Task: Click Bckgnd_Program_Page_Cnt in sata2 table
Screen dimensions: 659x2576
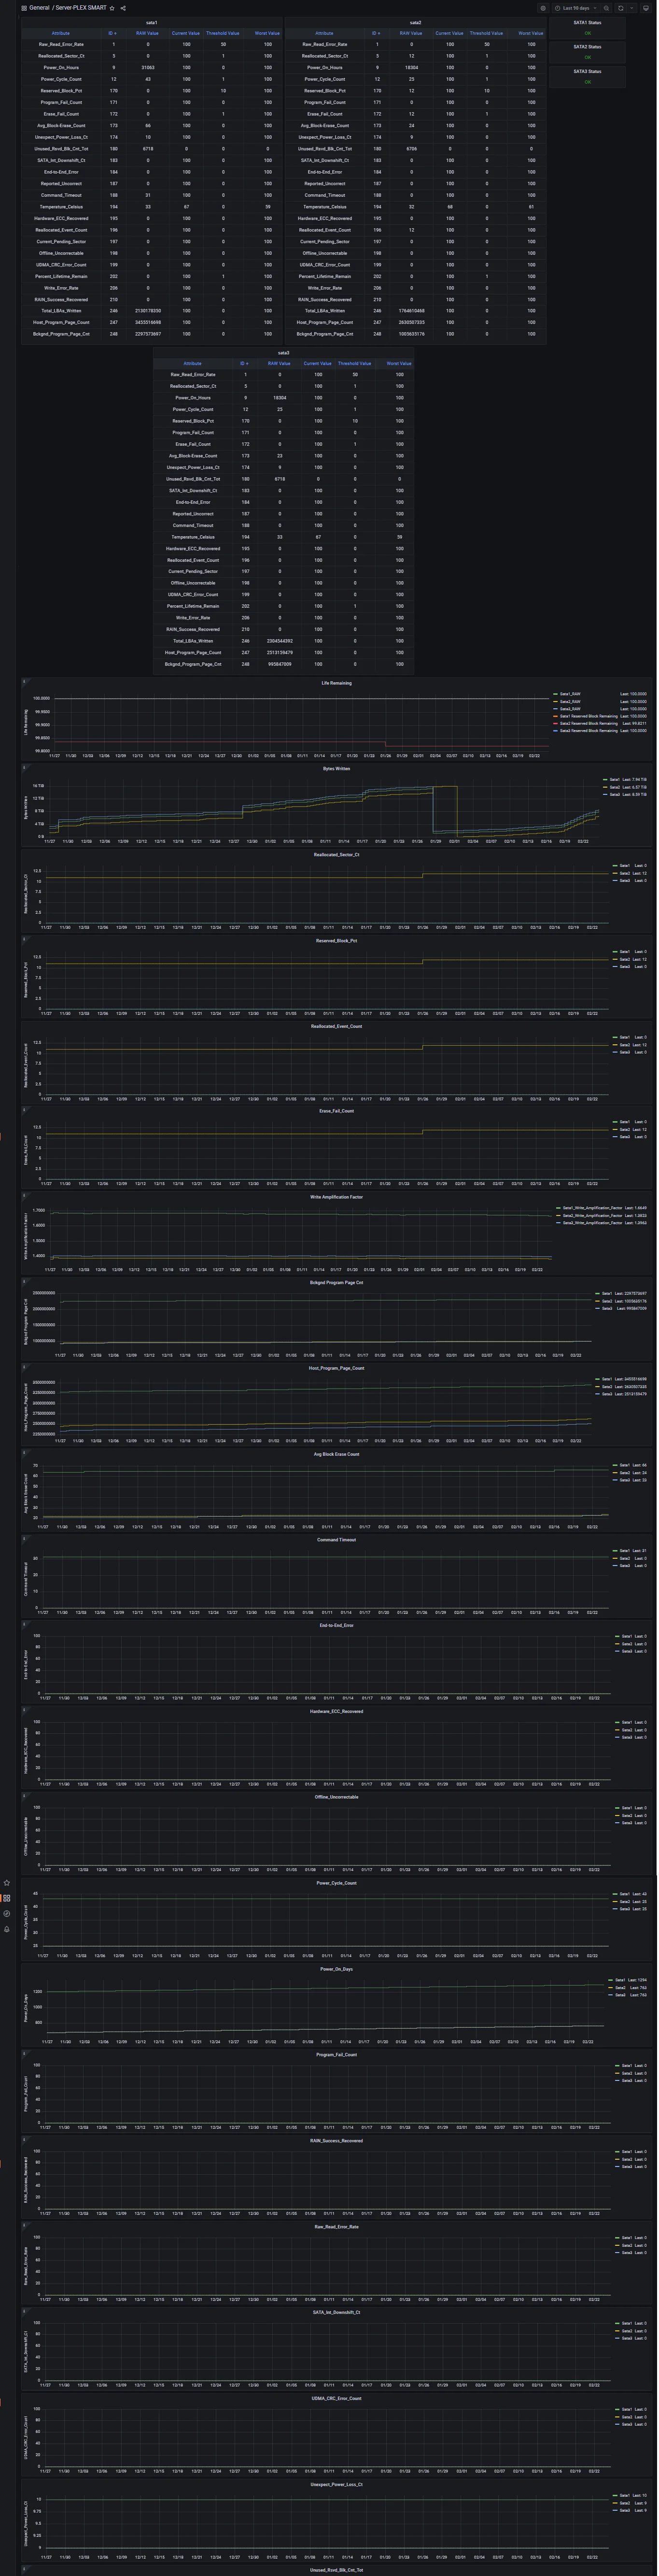Action: tap(324, 334)
